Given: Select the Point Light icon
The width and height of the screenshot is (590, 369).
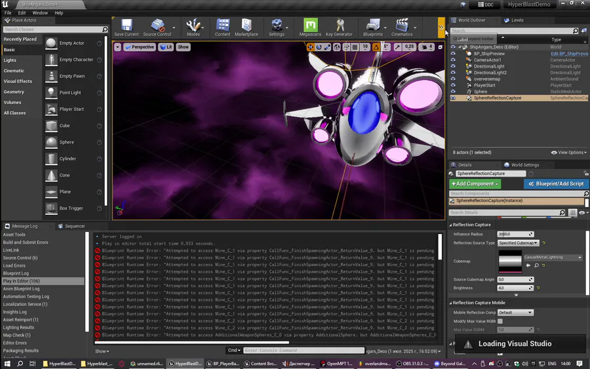Looking at the screenshot, I should tap(51, 92).
